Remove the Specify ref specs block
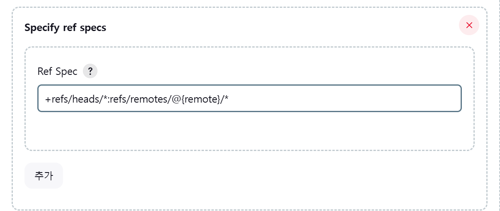Screen dimensions: 500x211 469,25
